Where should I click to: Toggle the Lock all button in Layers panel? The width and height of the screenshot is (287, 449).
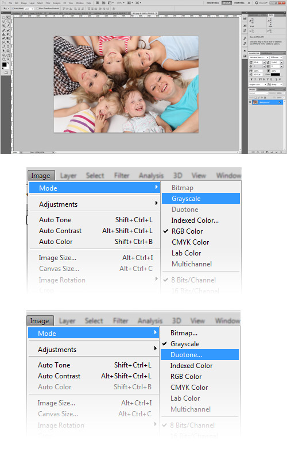(265, 98)
